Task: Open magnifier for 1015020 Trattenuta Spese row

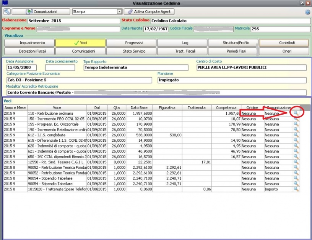Action: pos(296,189)
